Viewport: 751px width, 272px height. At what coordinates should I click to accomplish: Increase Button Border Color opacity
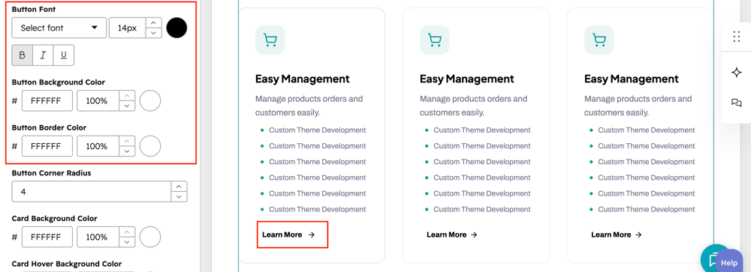coord(126,141)
